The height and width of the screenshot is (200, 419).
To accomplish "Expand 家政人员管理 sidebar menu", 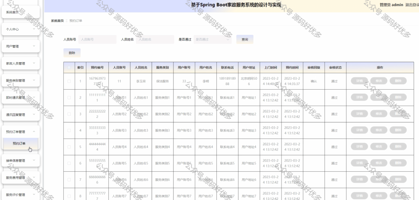I will (20, 63).
